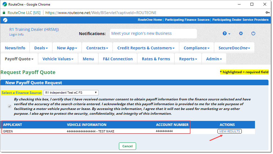Log out using the power icon
273x154 pixels.
click(x=253, y=33)
